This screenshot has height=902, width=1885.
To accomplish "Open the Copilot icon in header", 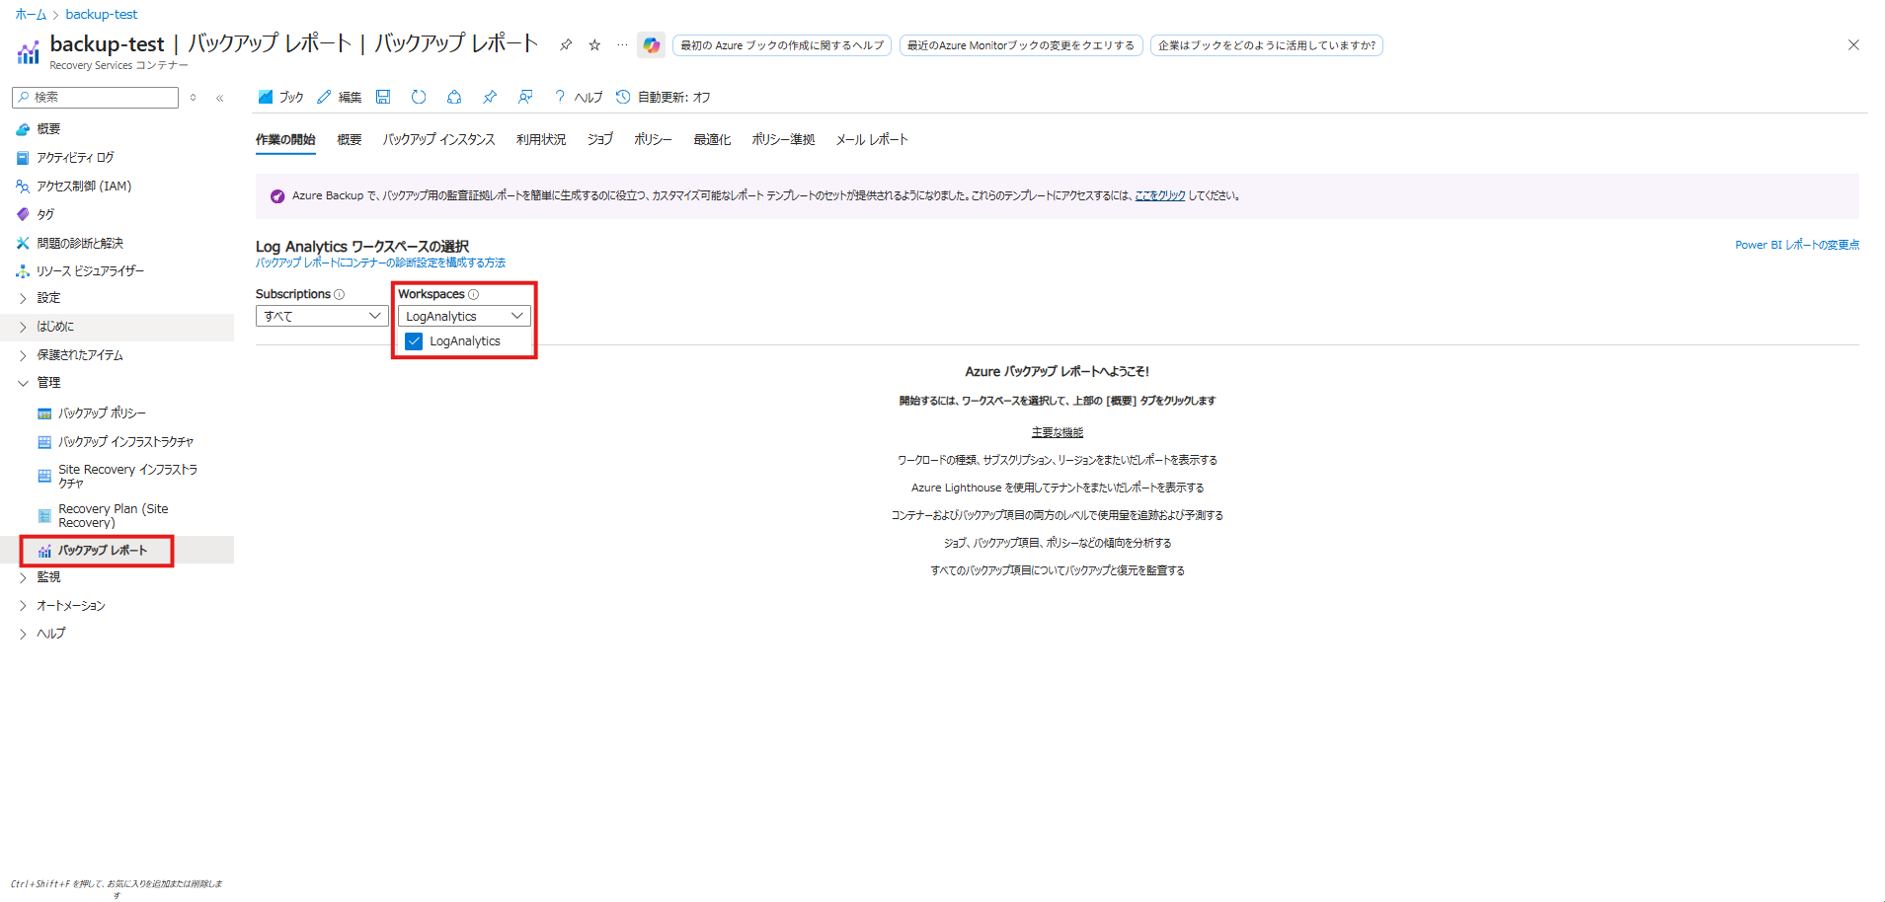I will (x=651, y=45).
